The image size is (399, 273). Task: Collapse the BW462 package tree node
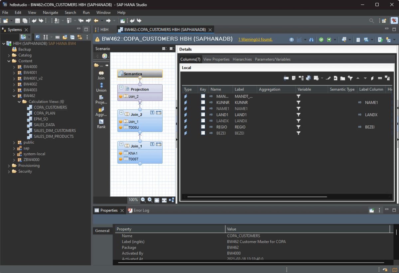point(14,96)
